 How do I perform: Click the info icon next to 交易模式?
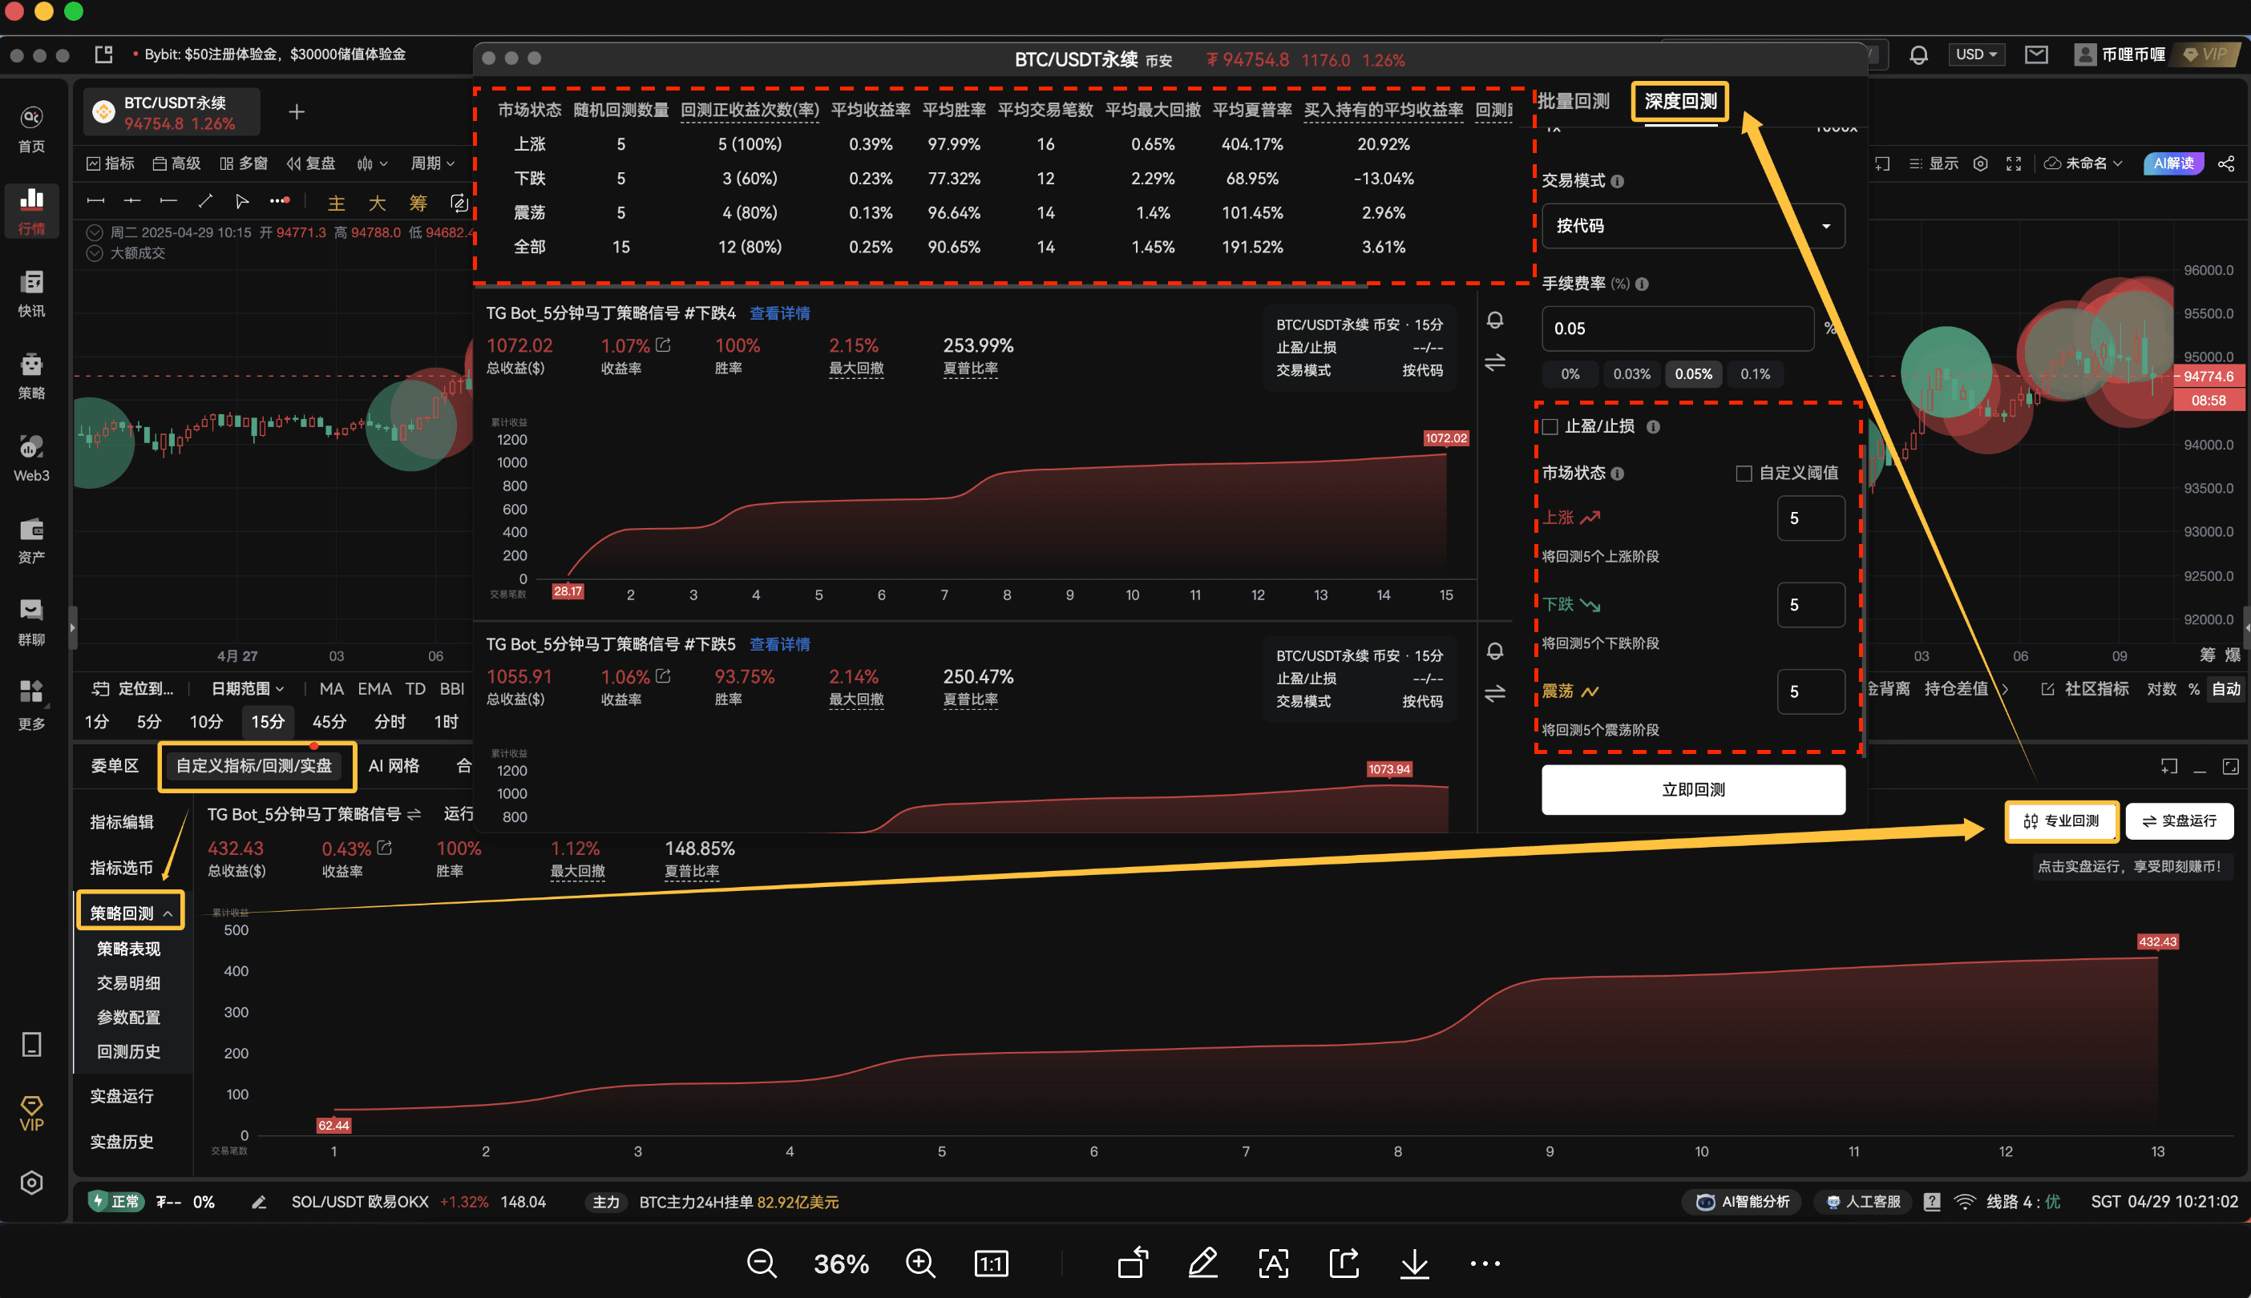1618,181
